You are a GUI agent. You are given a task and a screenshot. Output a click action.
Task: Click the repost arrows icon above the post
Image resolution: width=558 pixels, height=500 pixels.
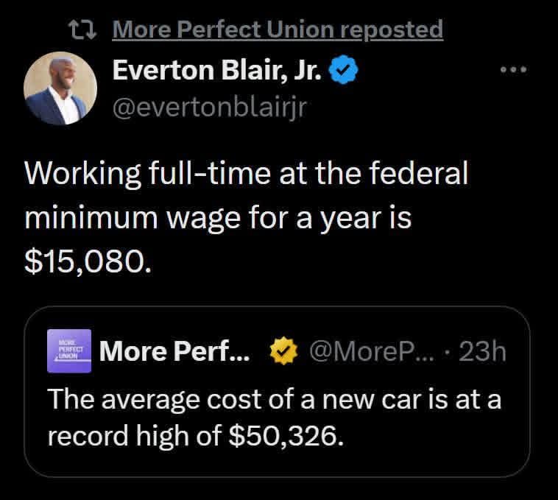pyautogui.click(x=85, y=29)
